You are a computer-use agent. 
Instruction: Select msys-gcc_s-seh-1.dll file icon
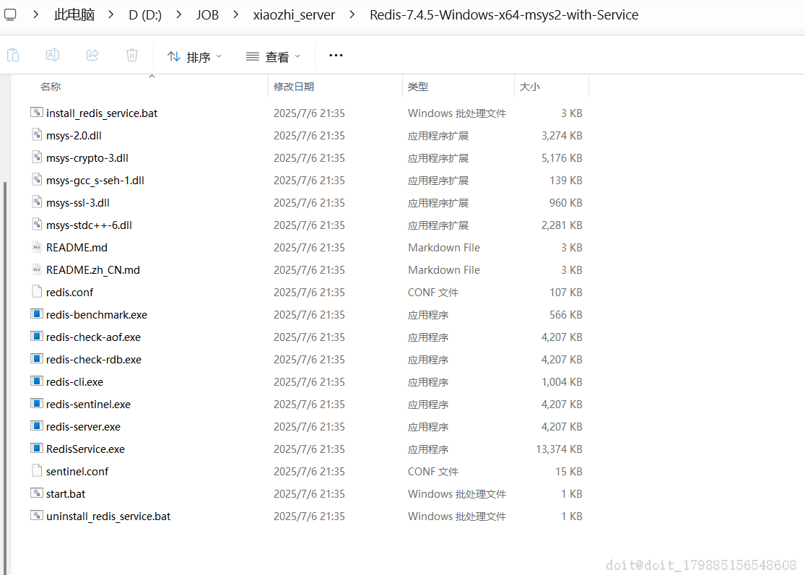point(36,179)
